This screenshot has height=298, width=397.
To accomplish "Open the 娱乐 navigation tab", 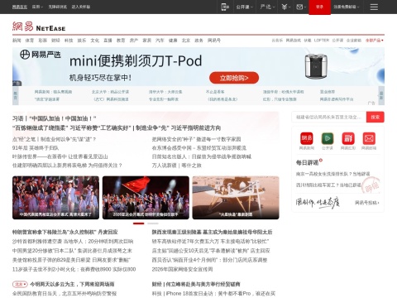I will 82,41.
